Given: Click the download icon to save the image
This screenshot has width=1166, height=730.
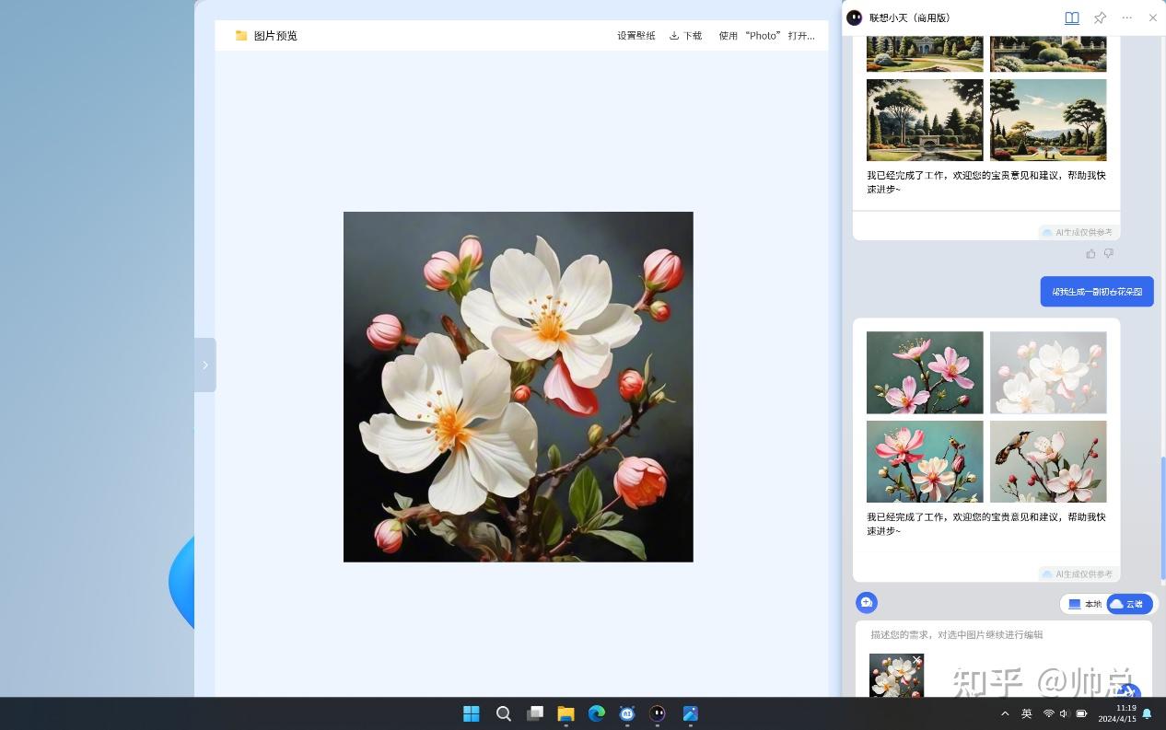Looking at the screenshot, I should tap(675, 35).
